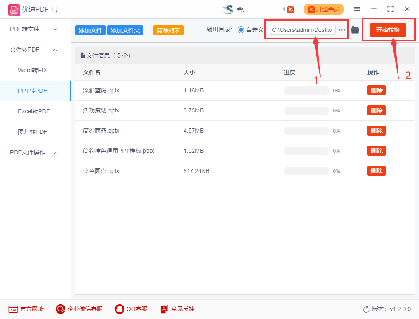This screenshot has width=419, height=319.
Task: Open QQ客服 support chat
Action: point(120,309)
